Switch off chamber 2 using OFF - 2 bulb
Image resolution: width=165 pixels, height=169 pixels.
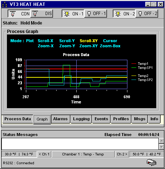point(147,14)
